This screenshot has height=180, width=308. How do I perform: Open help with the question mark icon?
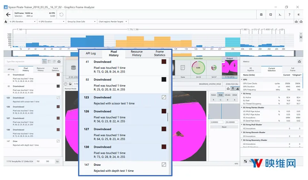(290, 14)
